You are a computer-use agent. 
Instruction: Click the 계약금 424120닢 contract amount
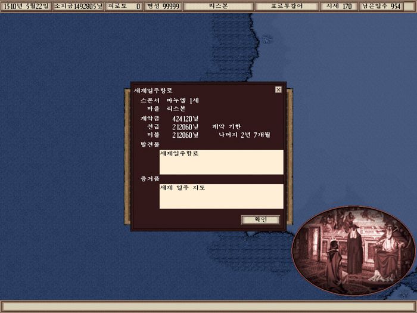(185, 119)
